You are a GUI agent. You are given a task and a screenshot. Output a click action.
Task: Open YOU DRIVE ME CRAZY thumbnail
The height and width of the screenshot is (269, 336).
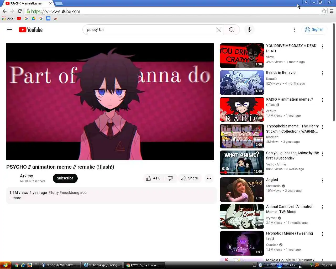(x=242, y=56)
